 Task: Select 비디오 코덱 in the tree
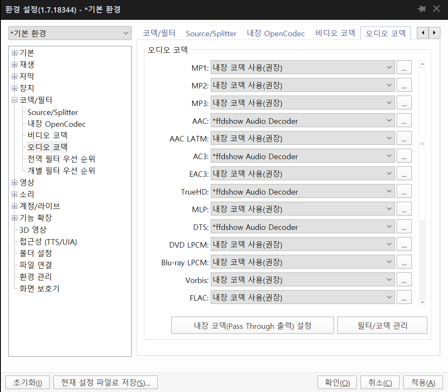(x=48, y=135)
